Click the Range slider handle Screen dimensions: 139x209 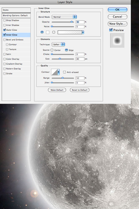pyautogui.click(x=63, y=78)
